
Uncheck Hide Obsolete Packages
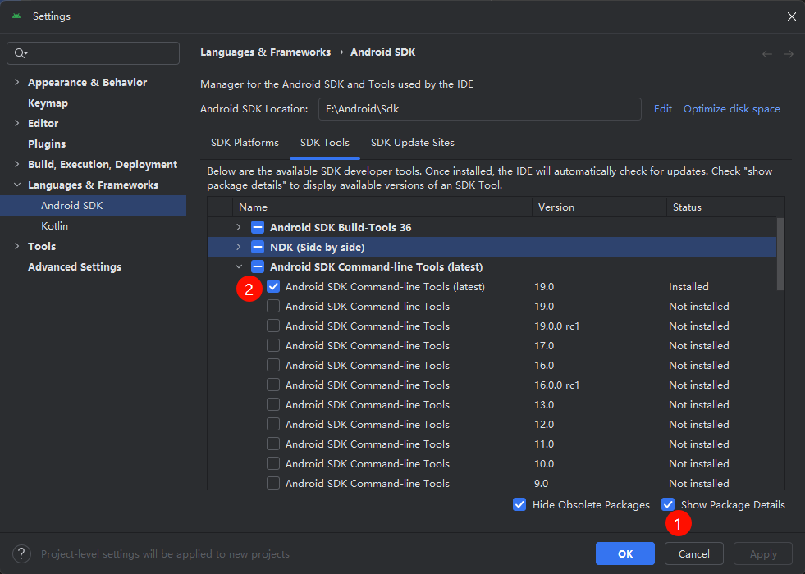point(519,504)
